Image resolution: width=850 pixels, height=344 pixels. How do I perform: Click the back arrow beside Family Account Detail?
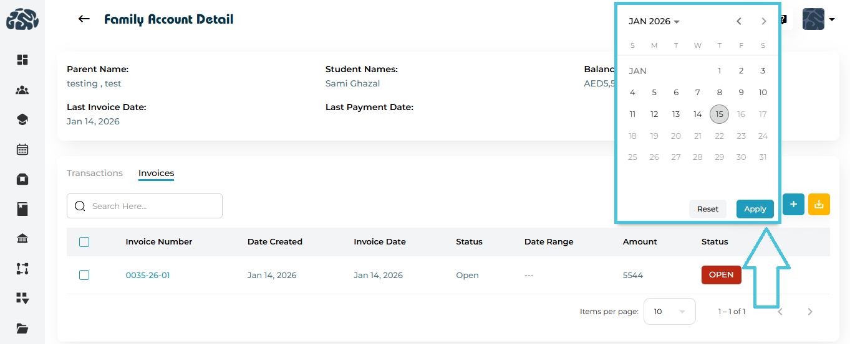pyautogui.click(x=84, y=19)
